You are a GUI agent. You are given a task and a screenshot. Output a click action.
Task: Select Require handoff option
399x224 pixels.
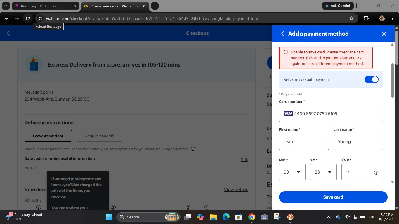pos(99,136)
